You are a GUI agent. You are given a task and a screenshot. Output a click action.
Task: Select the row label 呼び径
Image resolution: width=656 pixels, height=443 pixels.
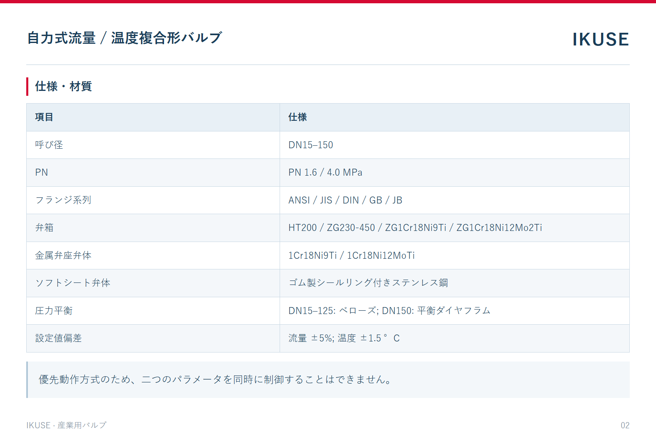coord(49,145)
